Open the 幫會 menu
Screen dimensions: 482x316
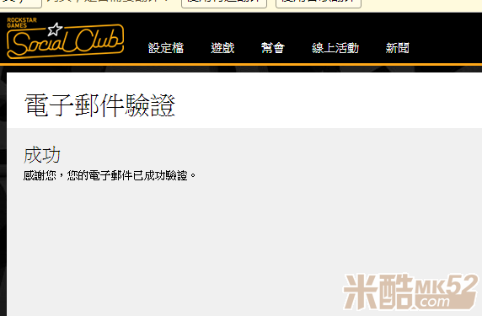tap(273, 48)
